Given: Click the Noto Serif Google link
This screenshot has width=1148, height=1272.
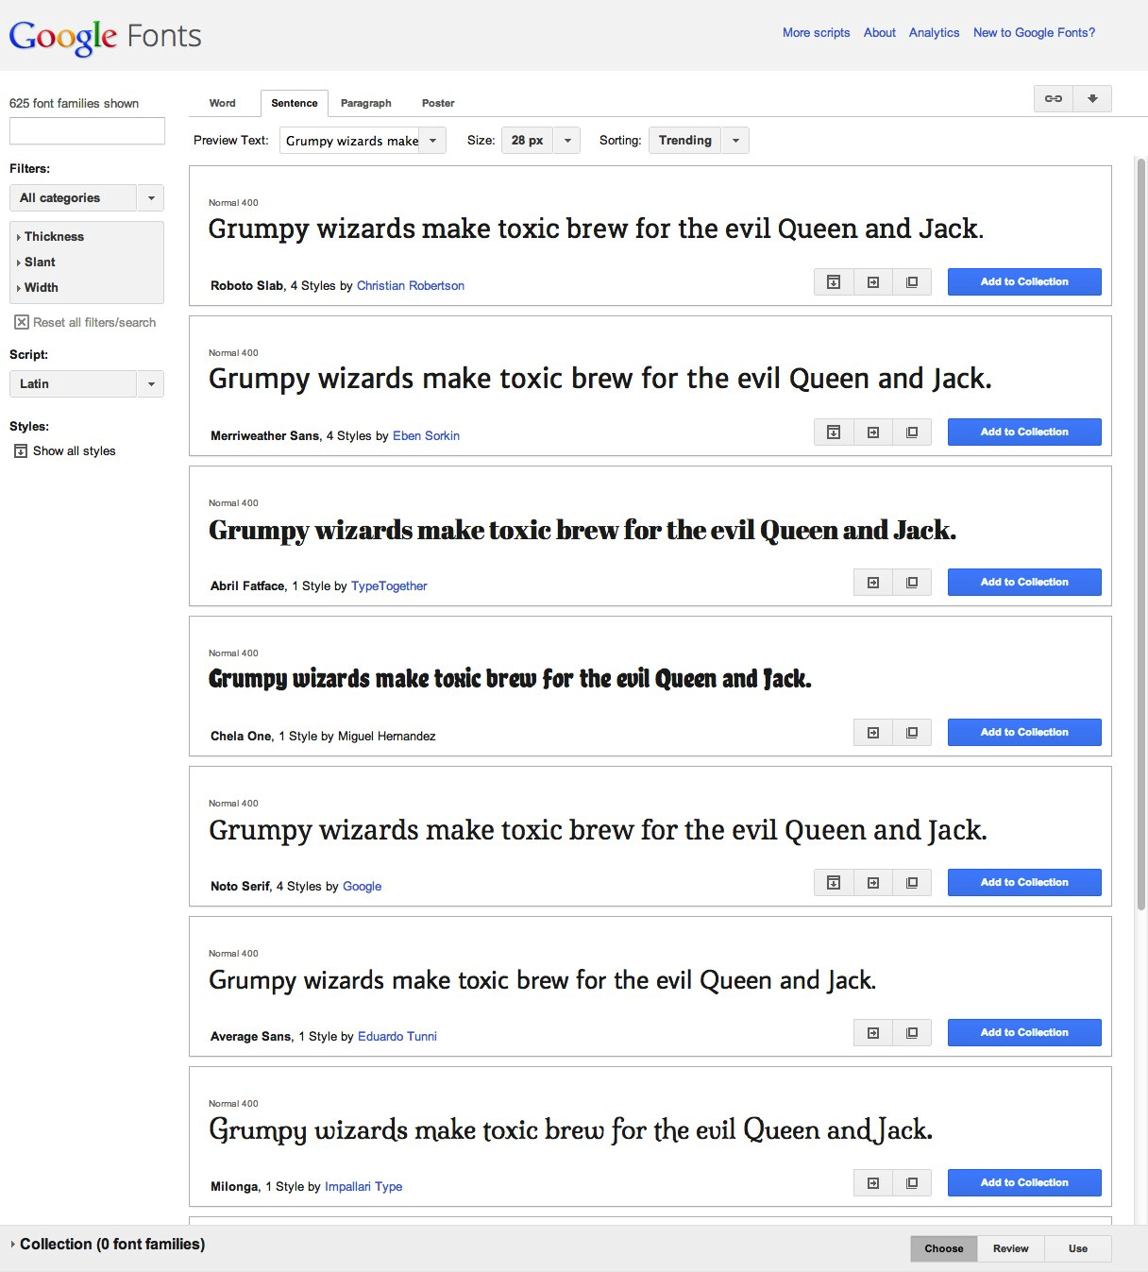Looking at the screenshot, I should tap(363, 886).
